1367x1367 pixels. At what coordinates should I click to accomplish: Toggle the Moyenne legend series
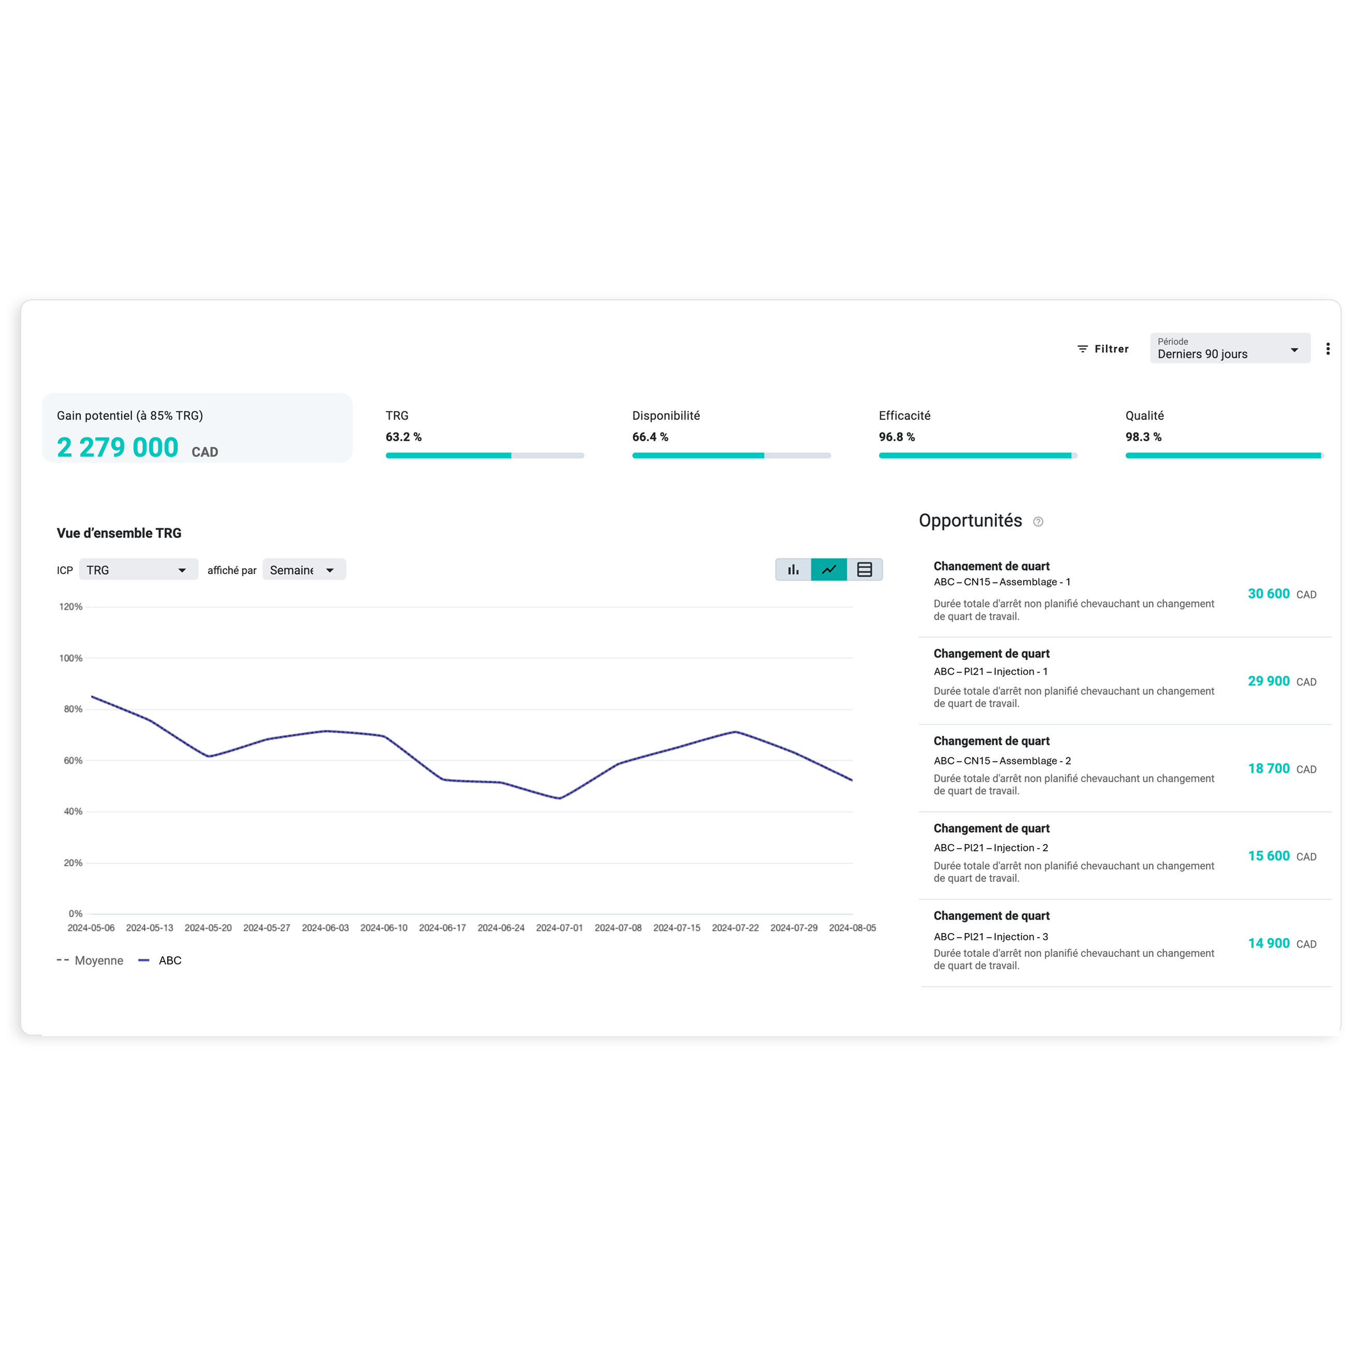point(90,960)
